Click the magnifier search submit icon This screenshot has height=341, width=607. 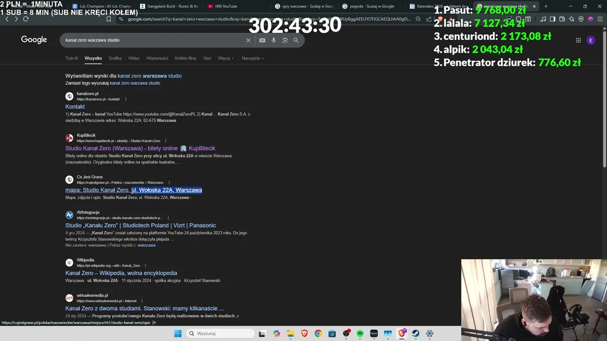click(296, 40)
